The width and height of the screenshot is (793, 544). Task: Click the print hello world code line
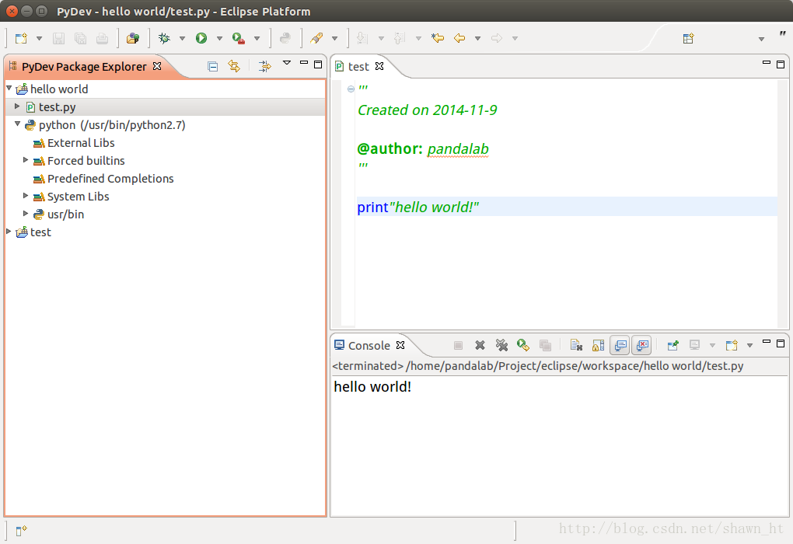417,207
